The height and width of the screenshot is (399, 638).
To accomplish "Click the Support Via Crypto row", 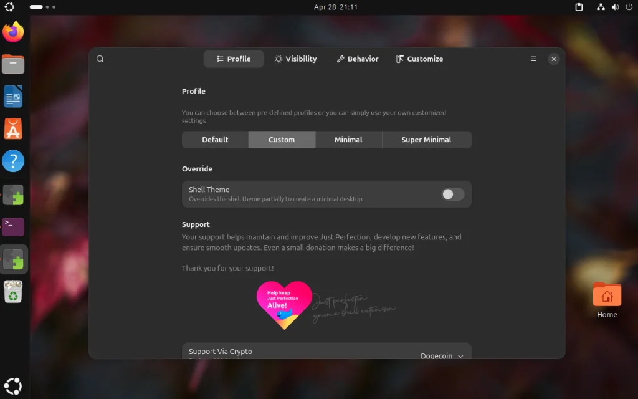I will tap(326, 351).
